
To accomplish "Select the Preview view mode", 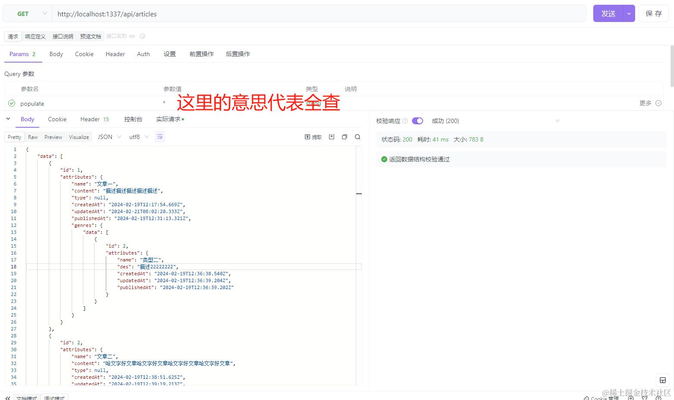I will (53, 137).
